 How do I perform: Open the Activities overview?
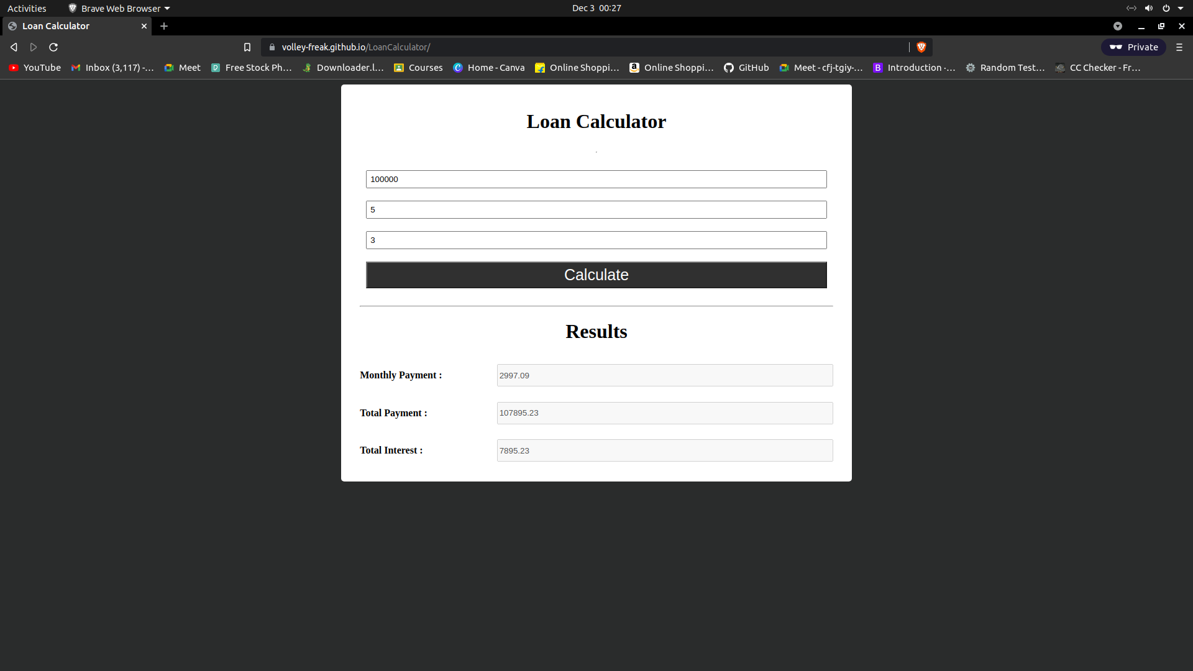pyautogui.click(x=27, y=8)
